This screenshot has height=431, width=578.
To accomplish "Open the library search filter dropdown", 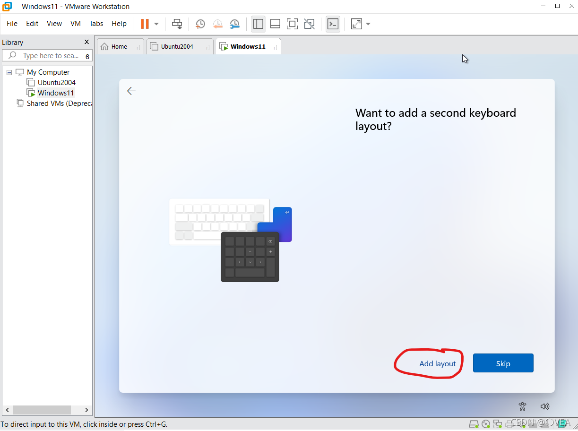I will coord(87,56).
